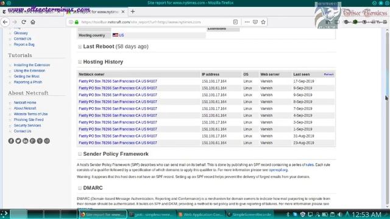Open the application launcher in the taskbar
The width and height of the screenshot is (390, 219).
click(x=4, y=214)
